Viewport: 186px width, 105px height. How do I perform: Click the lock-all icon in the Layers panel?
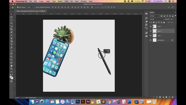click(x=164, y=22)
